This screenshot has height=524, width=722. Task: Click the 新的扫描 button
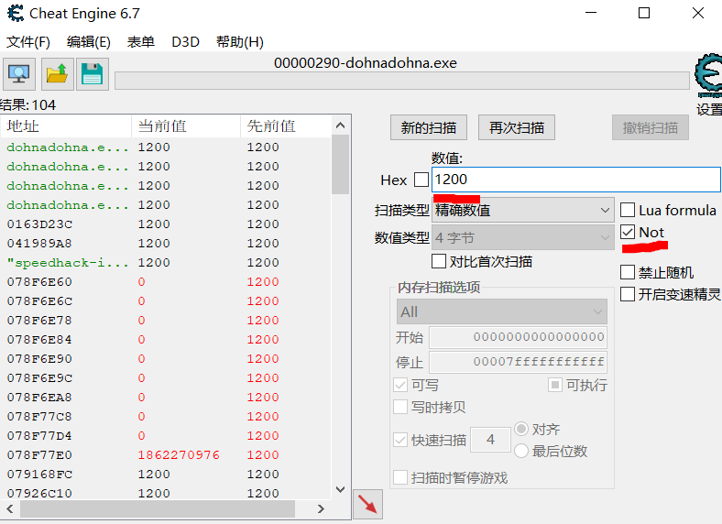pos(429,128)
